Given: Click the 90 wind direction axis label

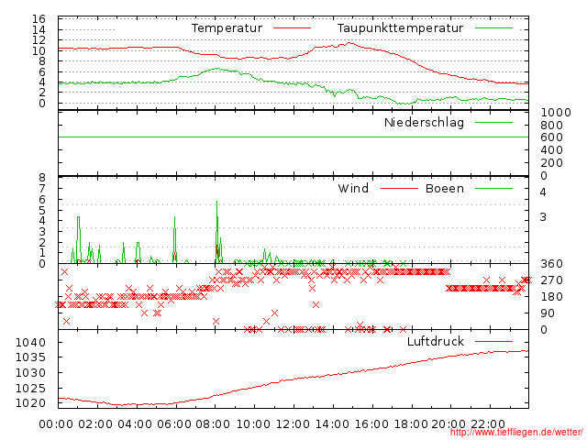Looking at the screenshot, I should click(548, 313).
